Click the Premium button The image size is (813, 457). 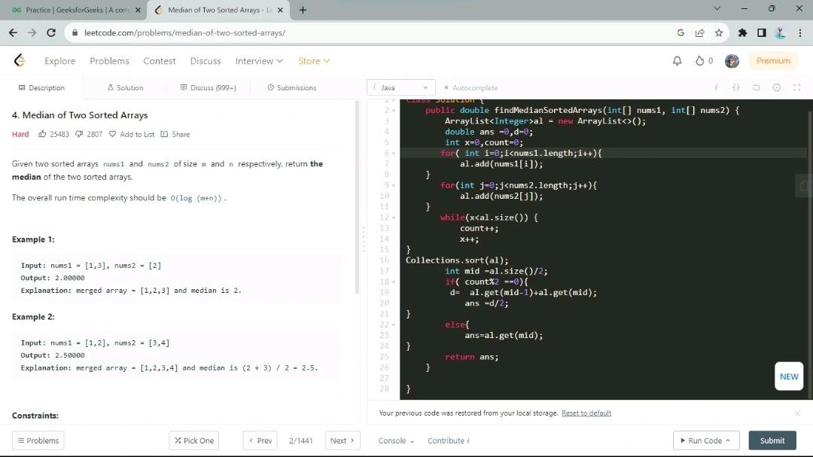773,61
